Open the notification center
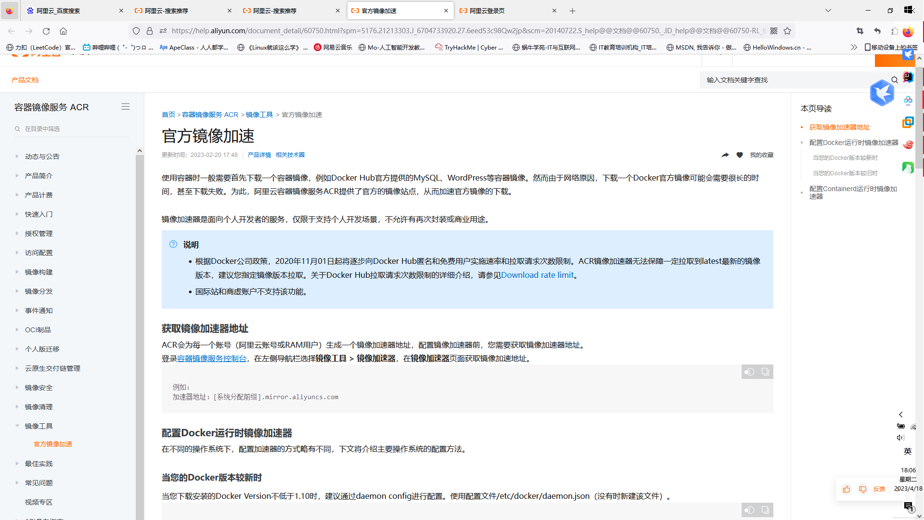The height and width of the screenshot is (520, 924). (908, 506)
